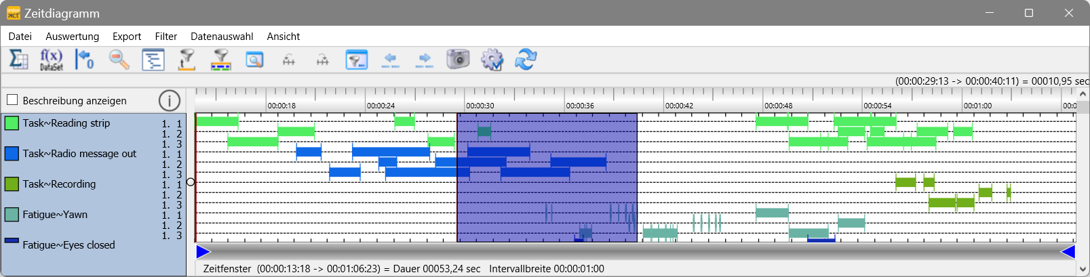Screen dimensions: 1090x277
Task: Take a snapshot with the camera icon
Action: pyautogui.click(x=458, y=59)
